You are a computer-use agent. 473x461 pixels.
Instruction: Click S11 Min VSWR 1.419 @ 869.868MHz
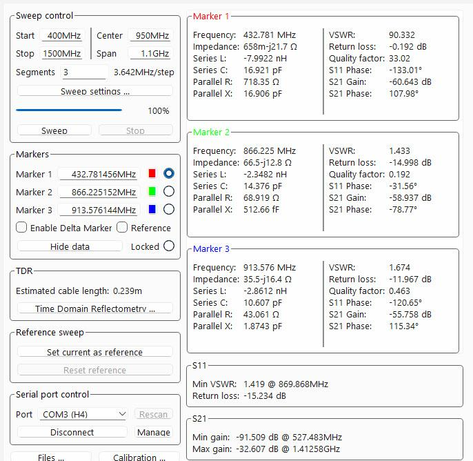tap(285, 384)
